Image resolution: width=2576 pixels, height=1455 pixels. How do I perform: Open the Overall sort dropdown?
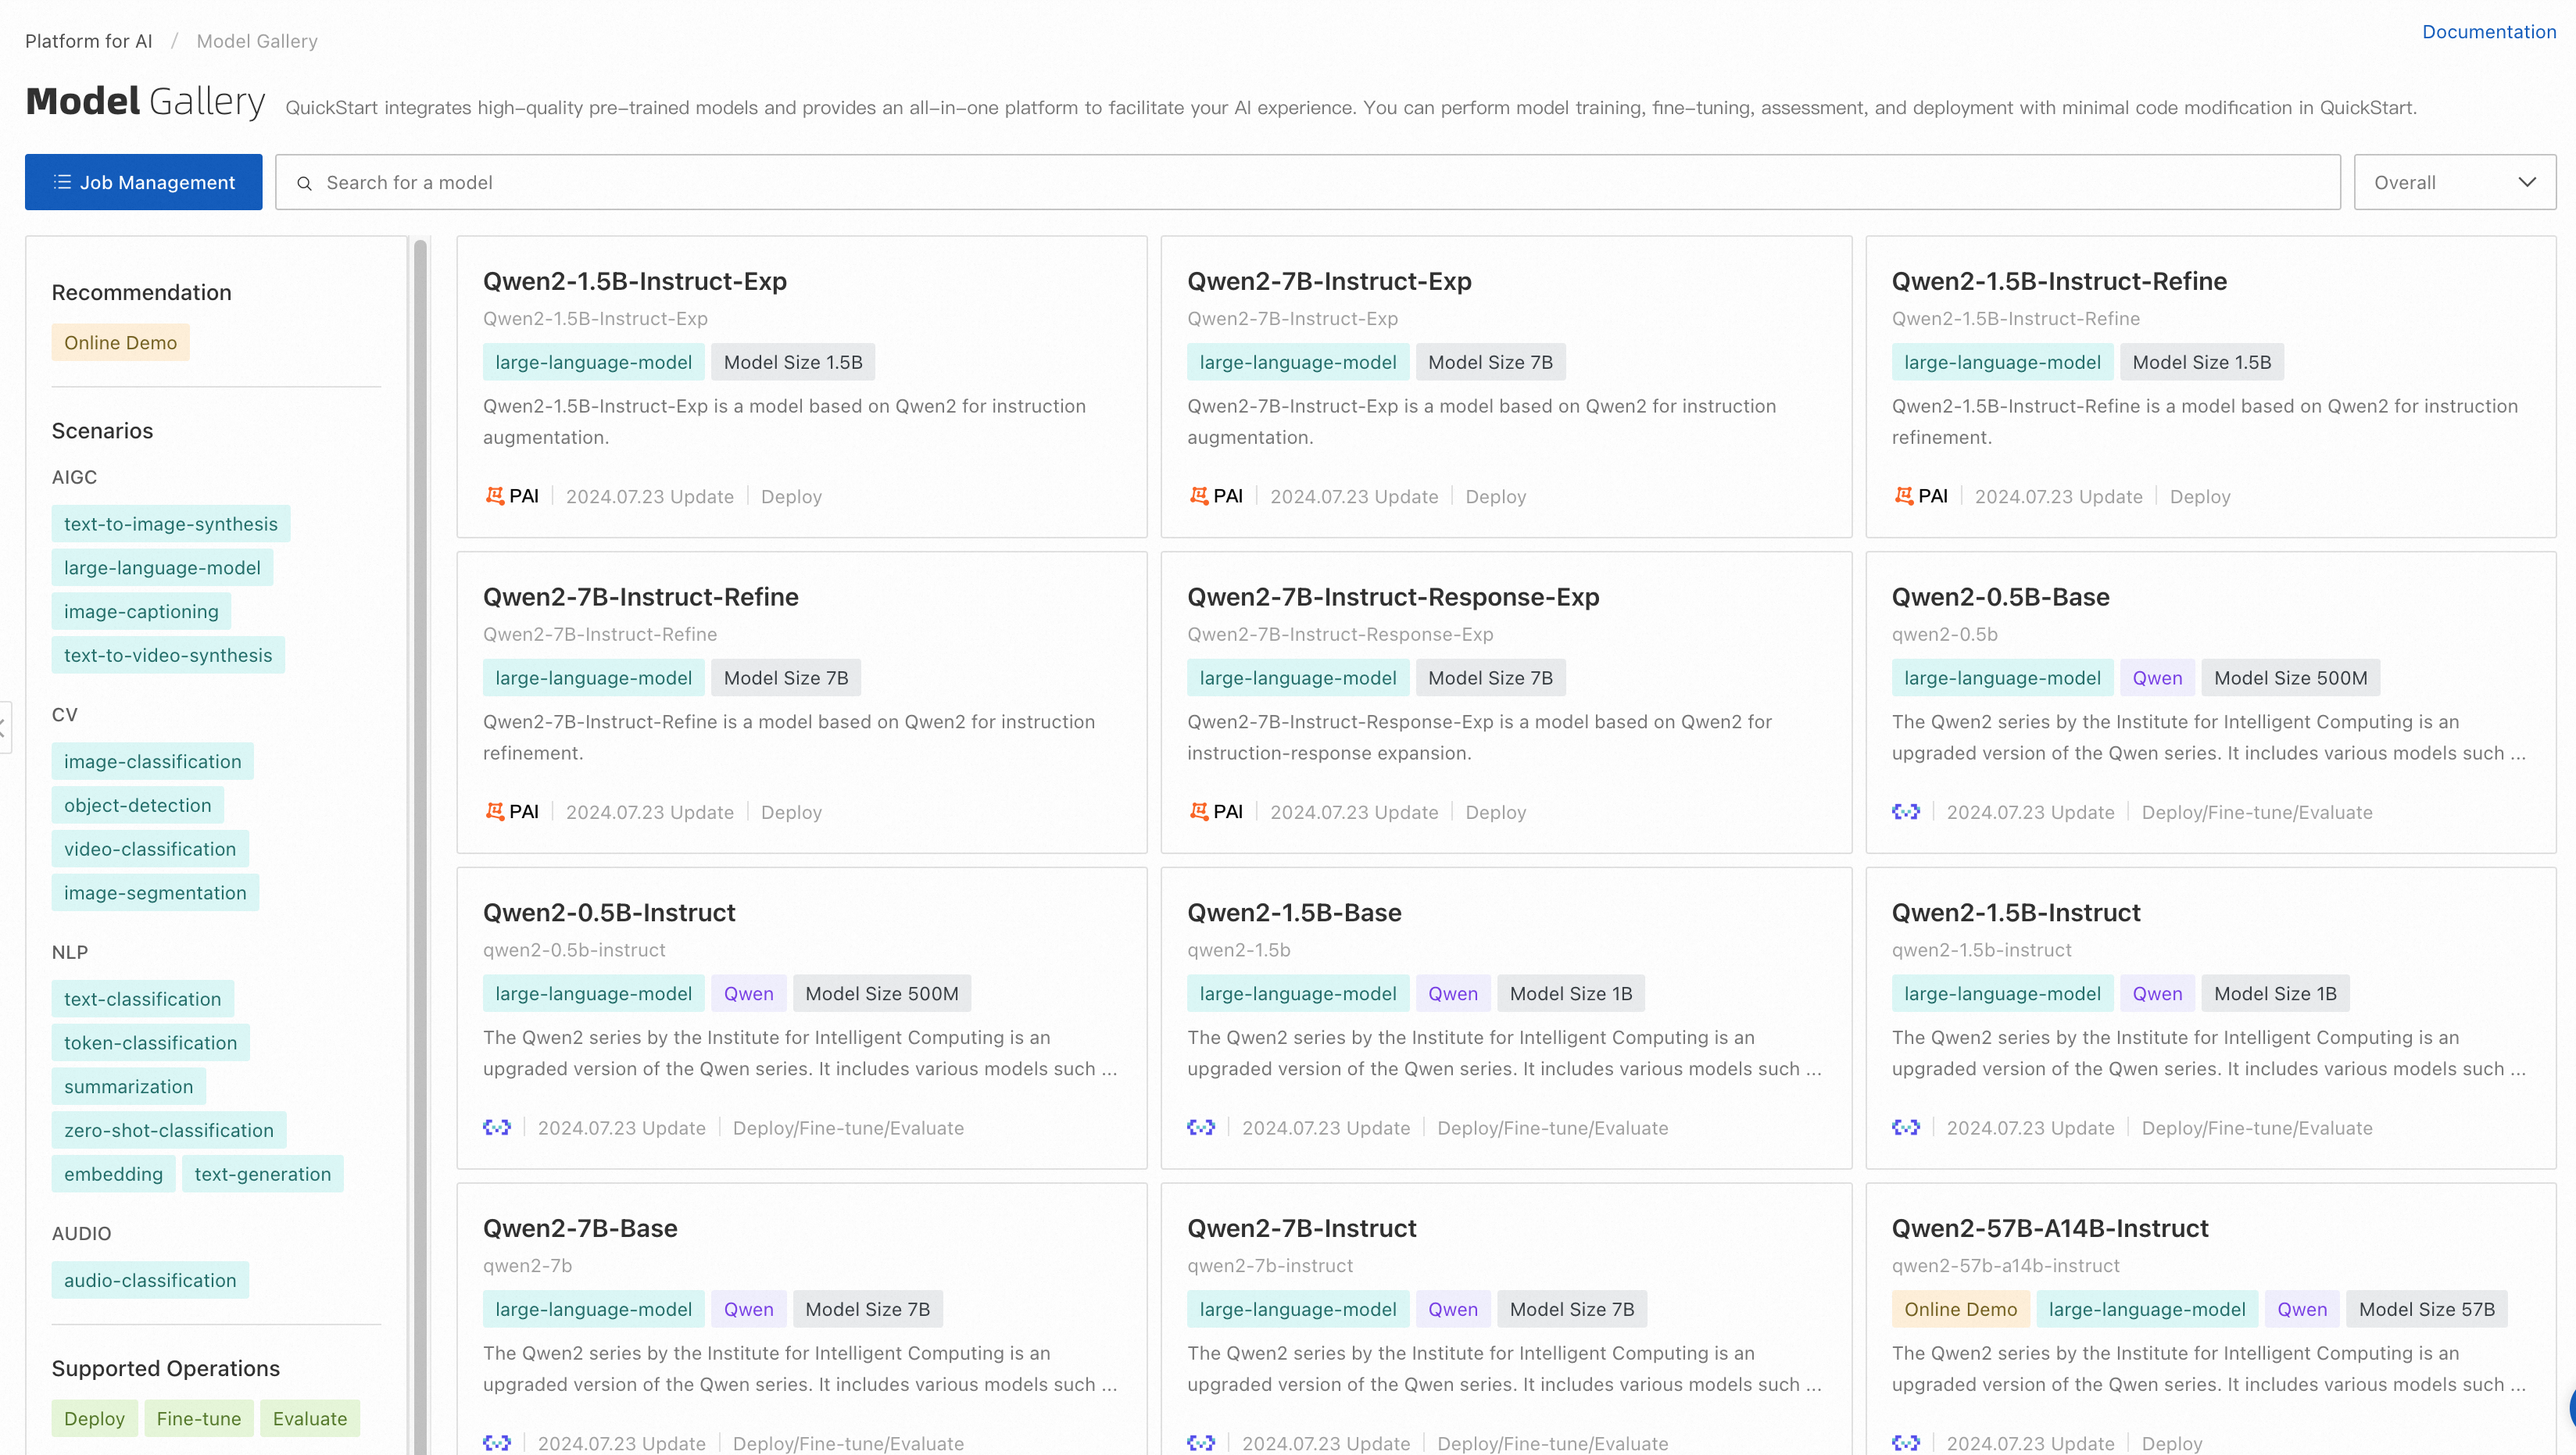point(2454,182)
